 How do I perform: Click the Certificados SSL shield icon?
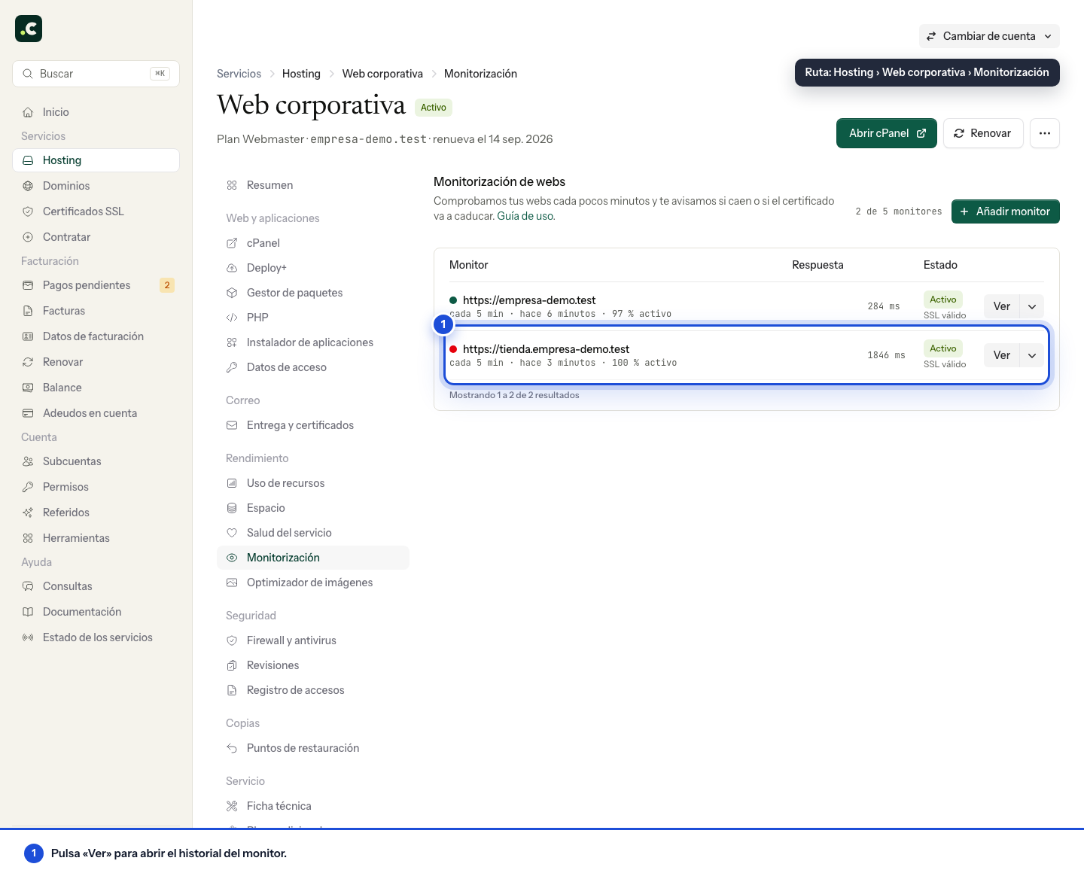tap(28, 211)
